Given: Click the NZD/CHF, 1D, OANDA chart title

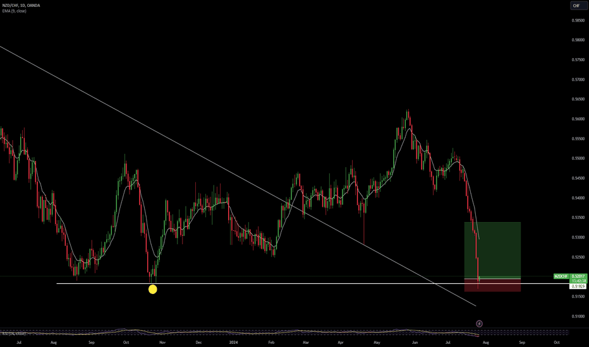Looking at the screenshot, I should tap(21, 5).
